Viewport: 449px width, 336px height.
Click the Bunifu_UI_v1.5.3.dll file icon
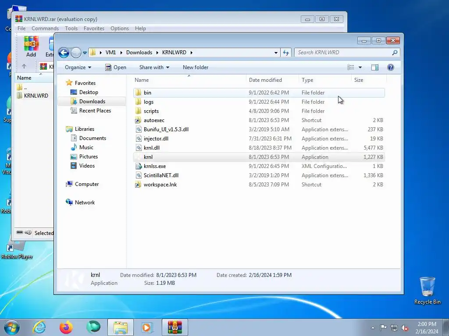tap(138, 129)
